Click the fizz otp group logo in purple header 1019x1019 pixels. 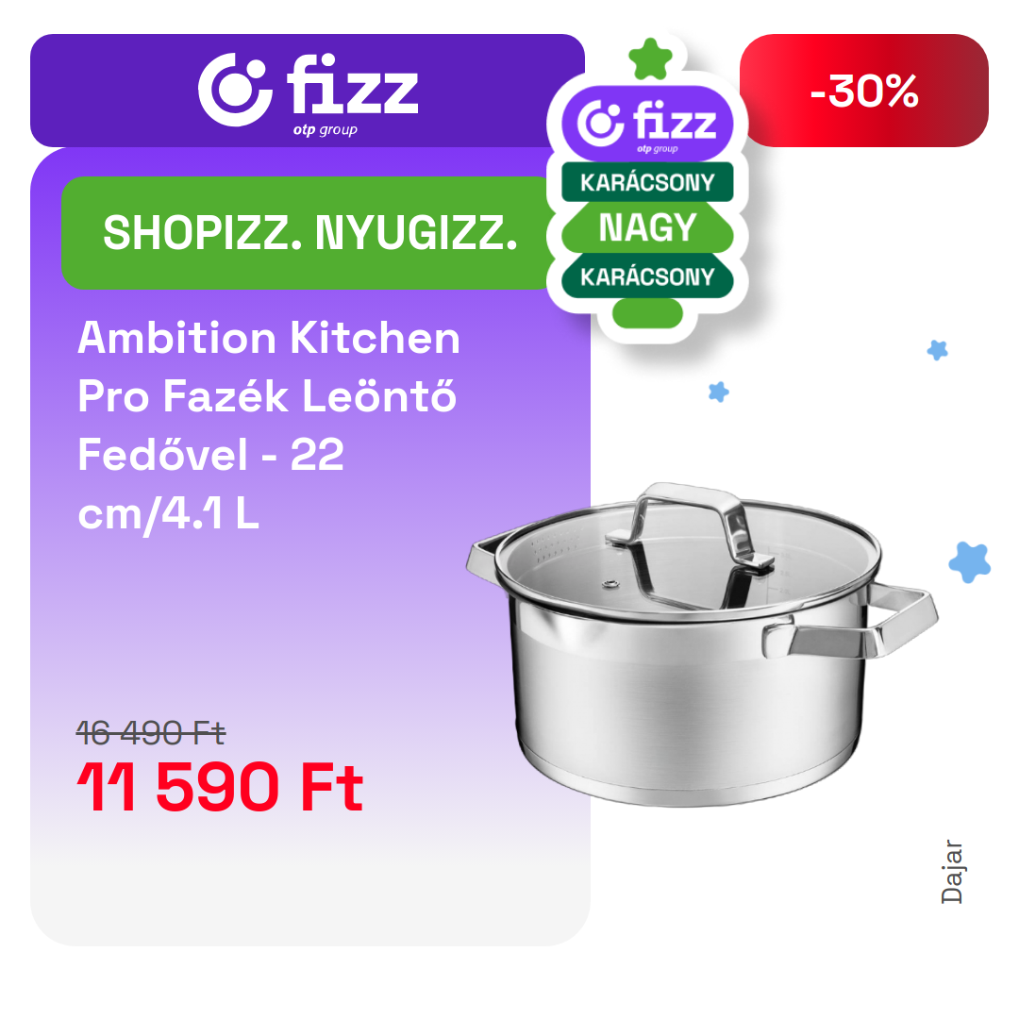pos(308,92)
